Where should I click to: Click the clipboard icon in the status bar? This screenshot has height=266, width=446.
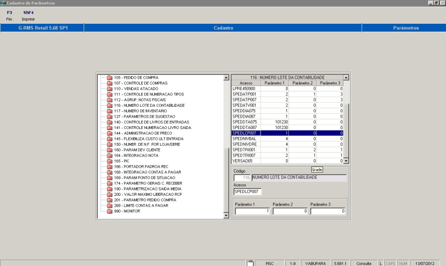(x=250, y=263)
